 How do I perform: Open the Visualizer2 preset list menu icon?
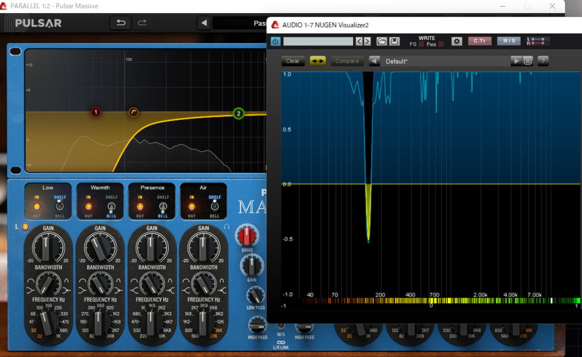pyautogui.click(x=528, y=61)
